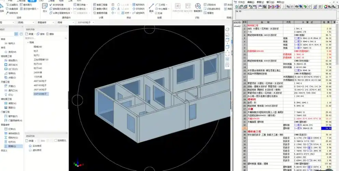Click 删除 in the component list panel
This screenshot has width=339, height=171.
coord(50,34)
